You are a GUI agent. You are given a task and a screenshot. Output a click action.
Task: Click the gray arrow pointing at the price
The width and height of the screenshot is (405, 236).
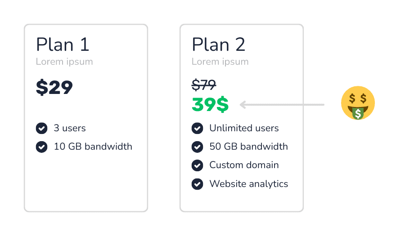(282, 104)
